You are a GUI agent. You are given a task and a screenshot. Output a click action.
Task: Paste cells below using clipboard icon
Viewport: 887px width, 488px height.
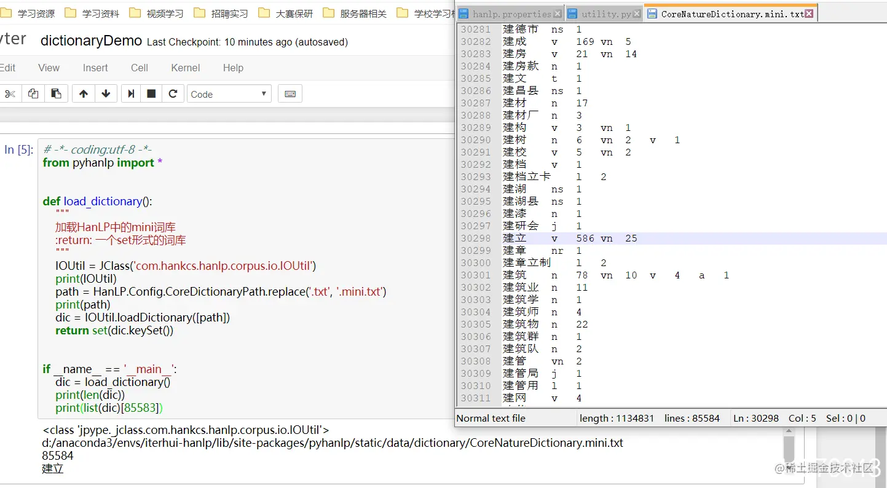(x=56, y=93)
